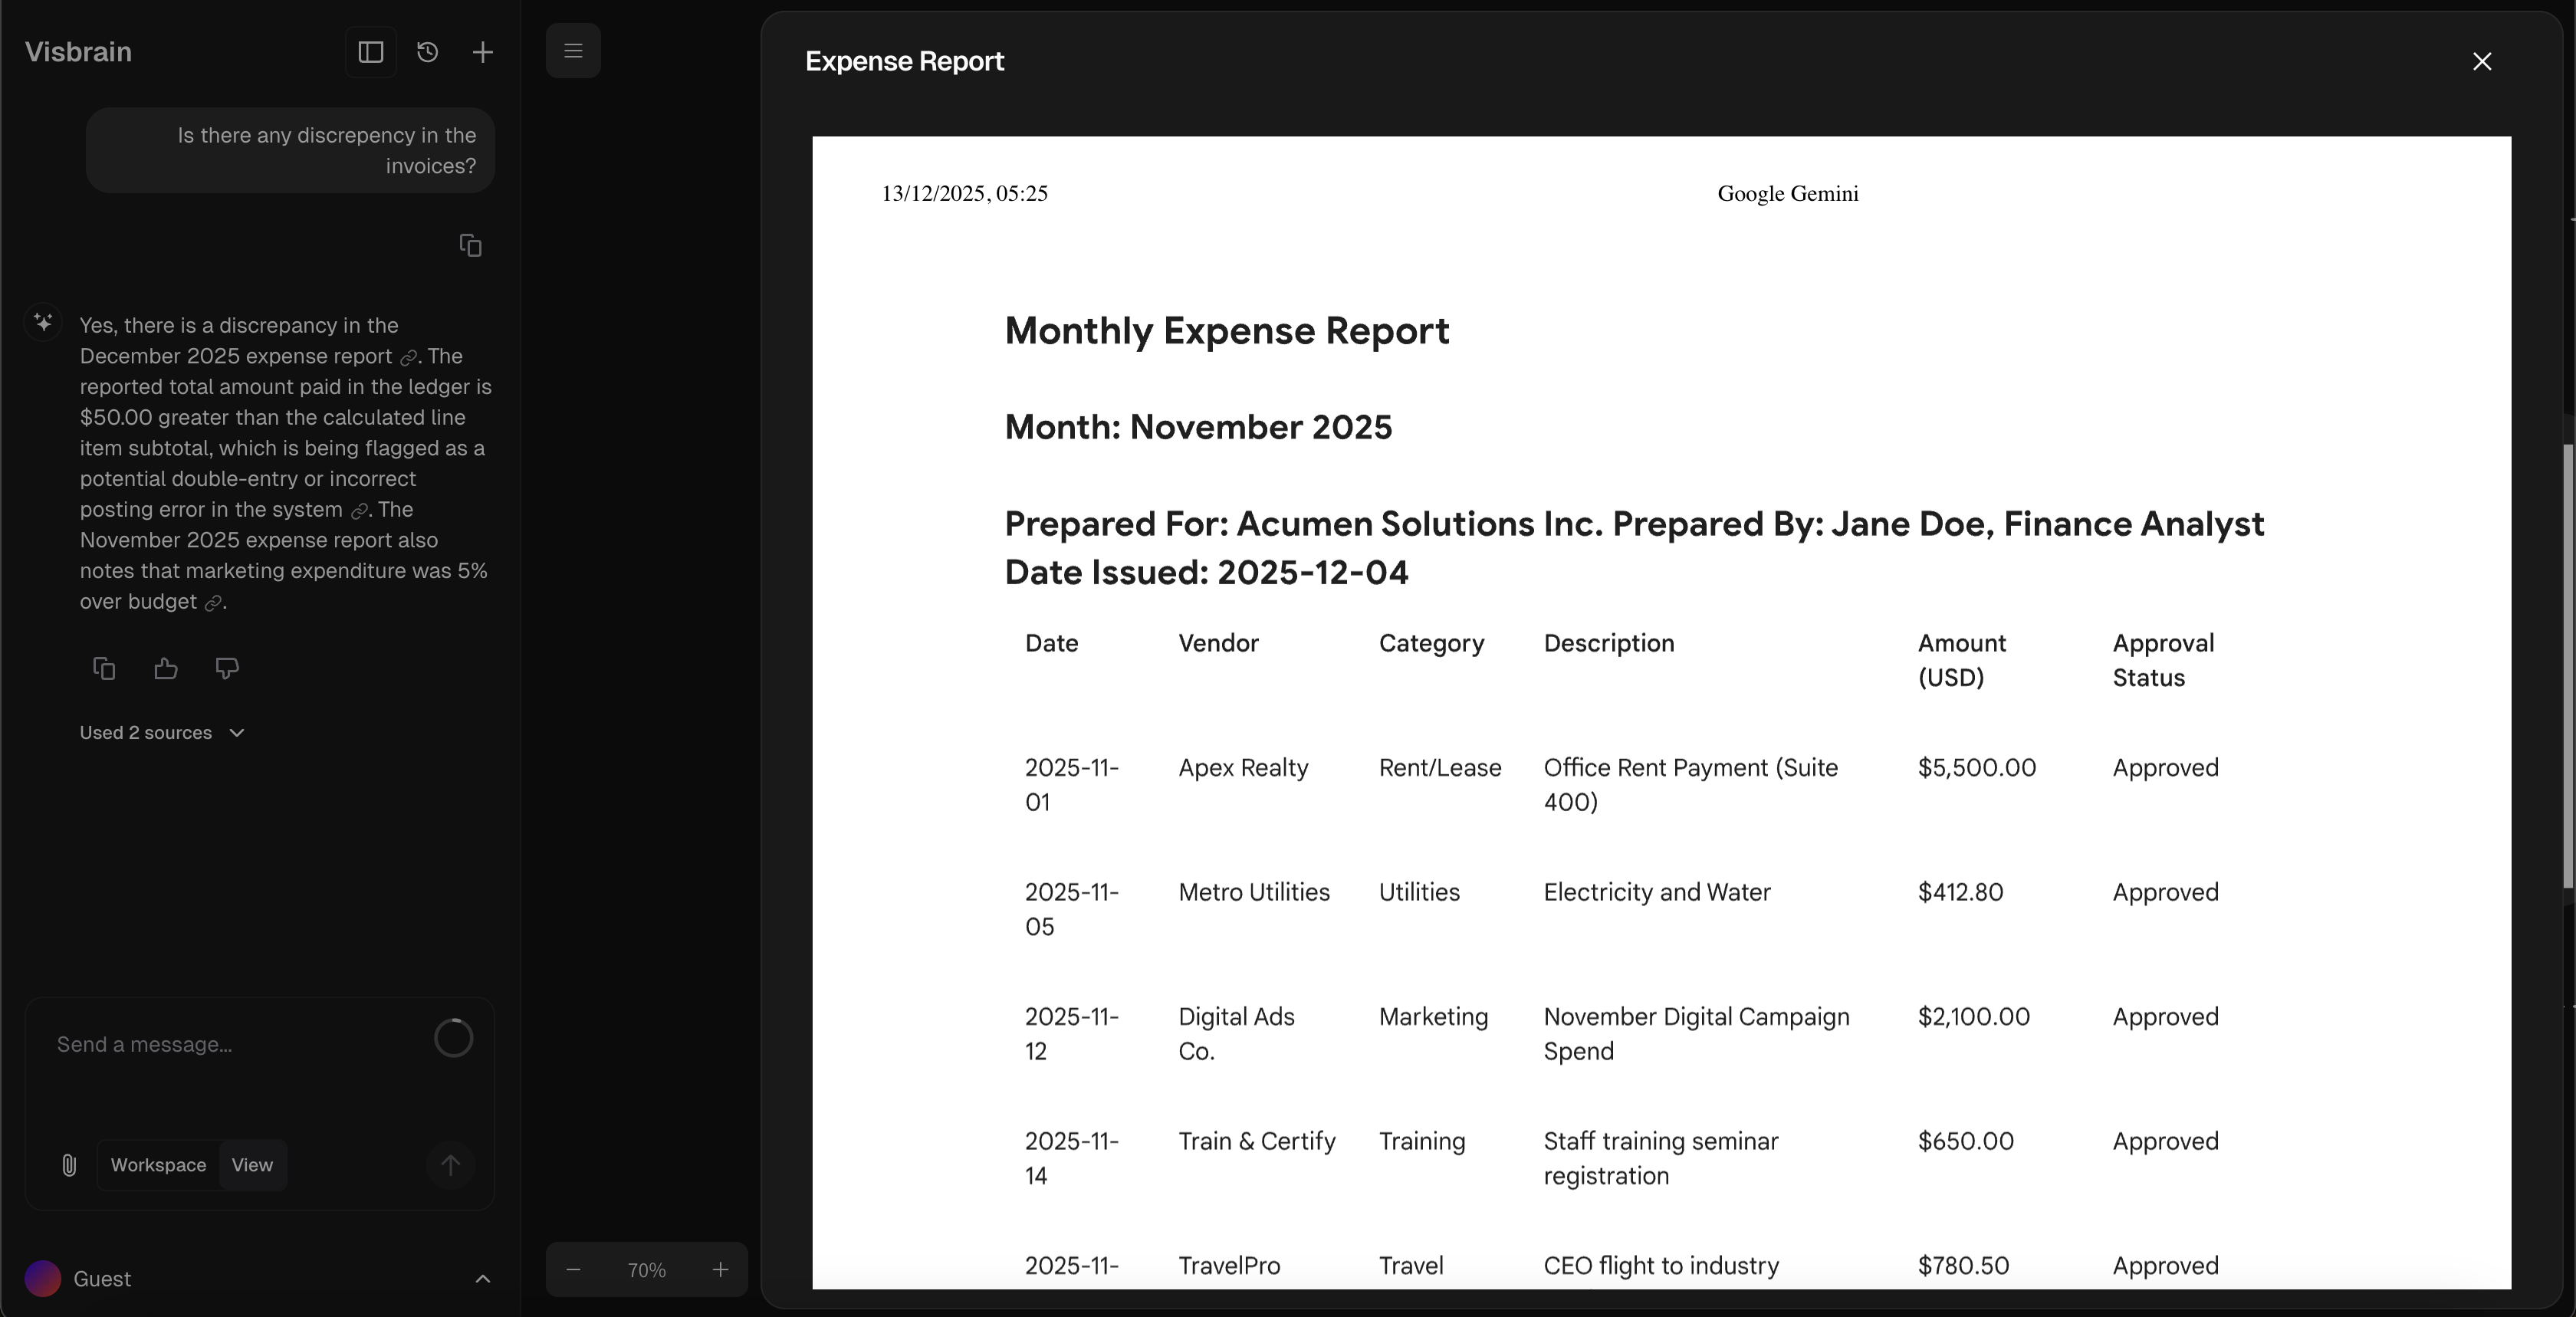Toggle the sidebar panel icon

point(370,52)
